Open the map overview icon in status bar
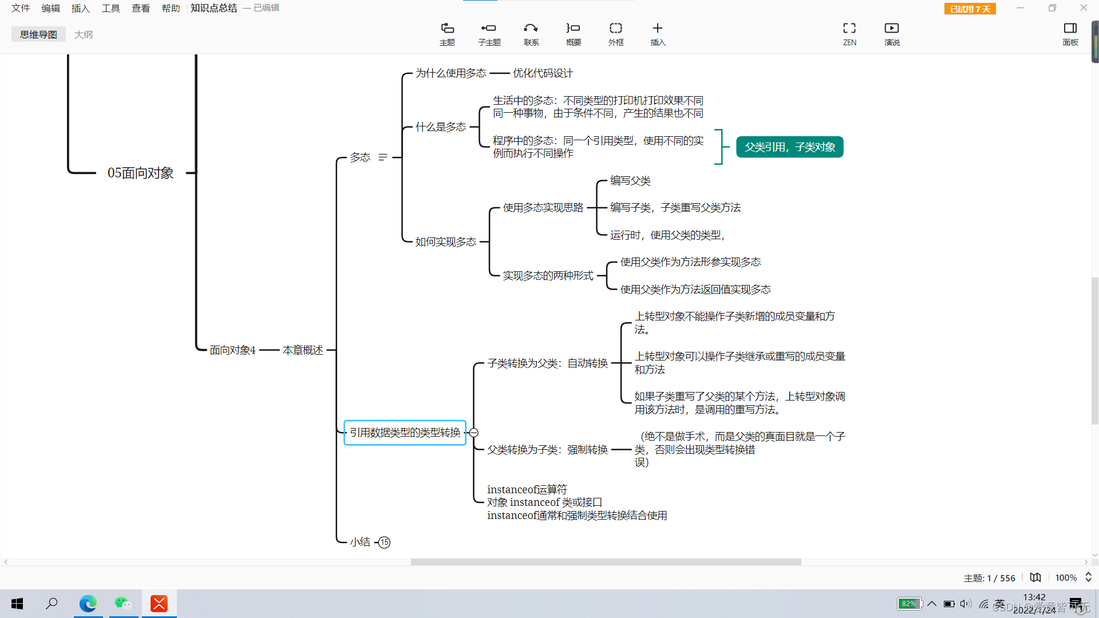 (x=1035, y=577)
